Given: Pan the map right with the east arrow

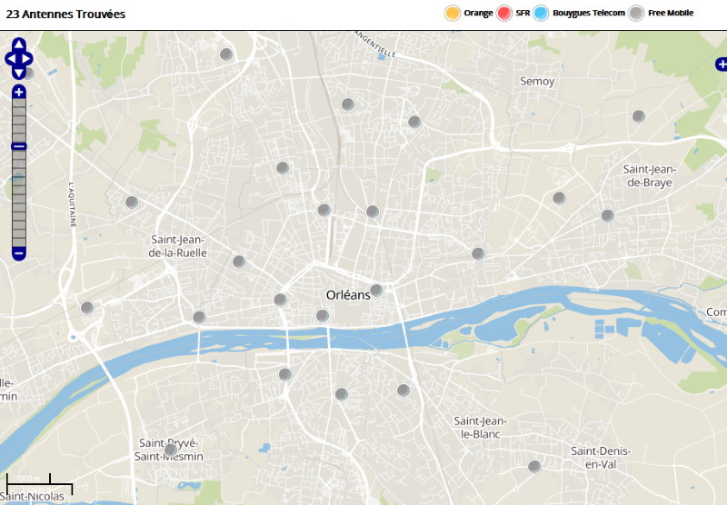Looking at the screenshot, I should click(28, 58).
